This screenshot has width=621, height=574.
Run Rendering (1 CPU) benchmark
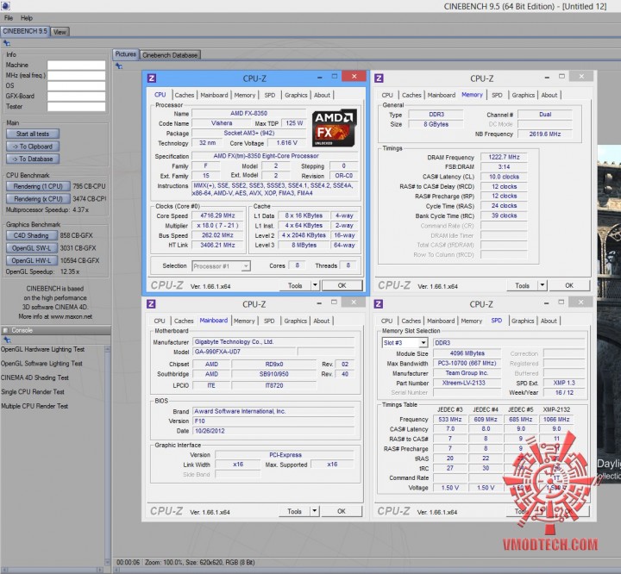click(x=38, y=186)
